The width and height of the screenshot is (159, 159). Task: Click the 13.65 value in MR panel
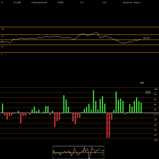(148, 91)
